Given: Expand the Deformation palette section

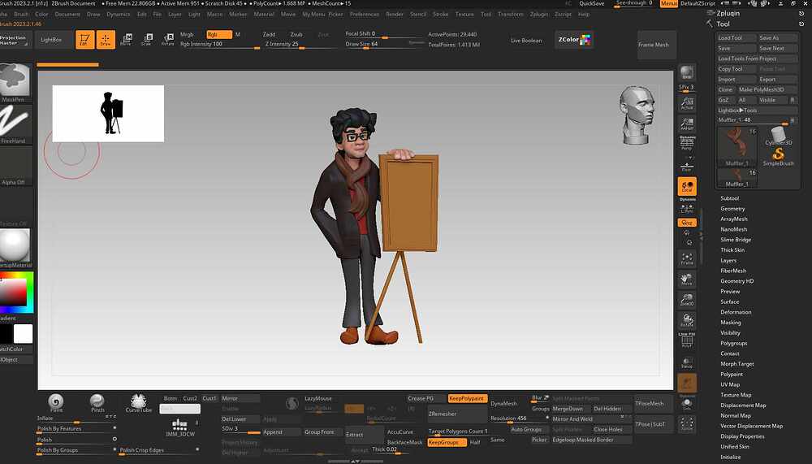Looking at the screenshot, I should (736, 312).
